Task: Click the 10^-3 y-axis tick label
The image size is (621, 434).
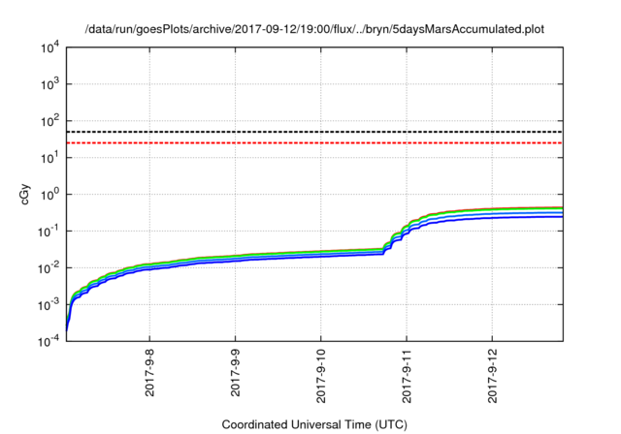Action: click(49, 305)
